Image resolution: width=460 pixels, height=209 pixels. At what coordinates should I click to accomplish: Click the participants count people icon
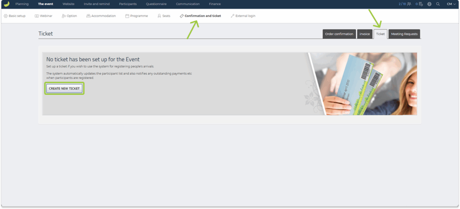pyautogui.click(x=409, y=4)
